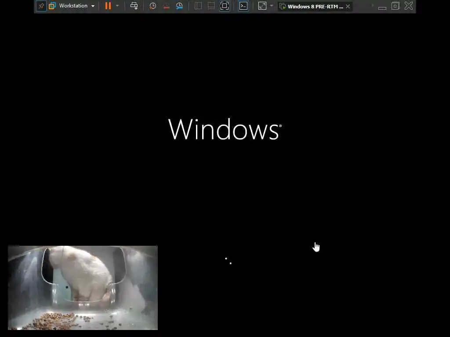The width and height of the screenshot is (450, 337).
Task: Close the VMware Workstation window
Action: pyautogui.click(x=409, y=6)
